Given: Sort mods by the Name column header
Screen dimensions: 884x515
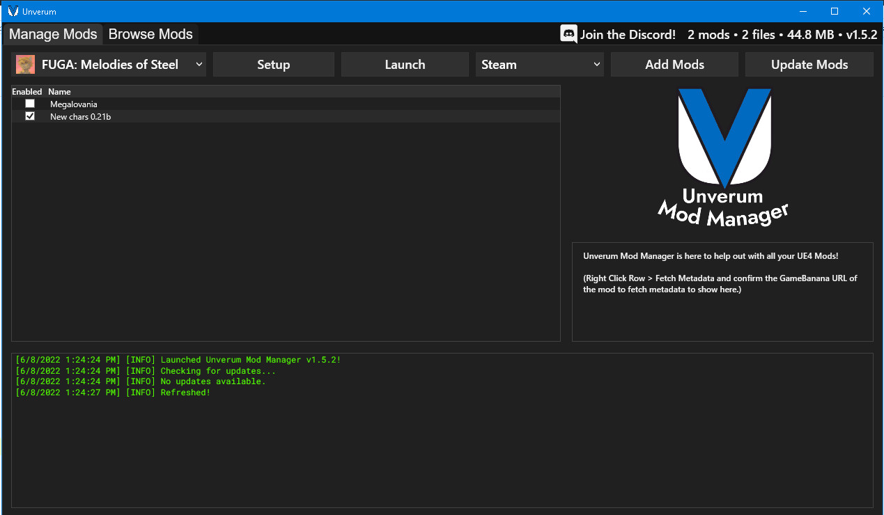Looking at the screenshot, I should pyautogui.click(x=59, y=92).
